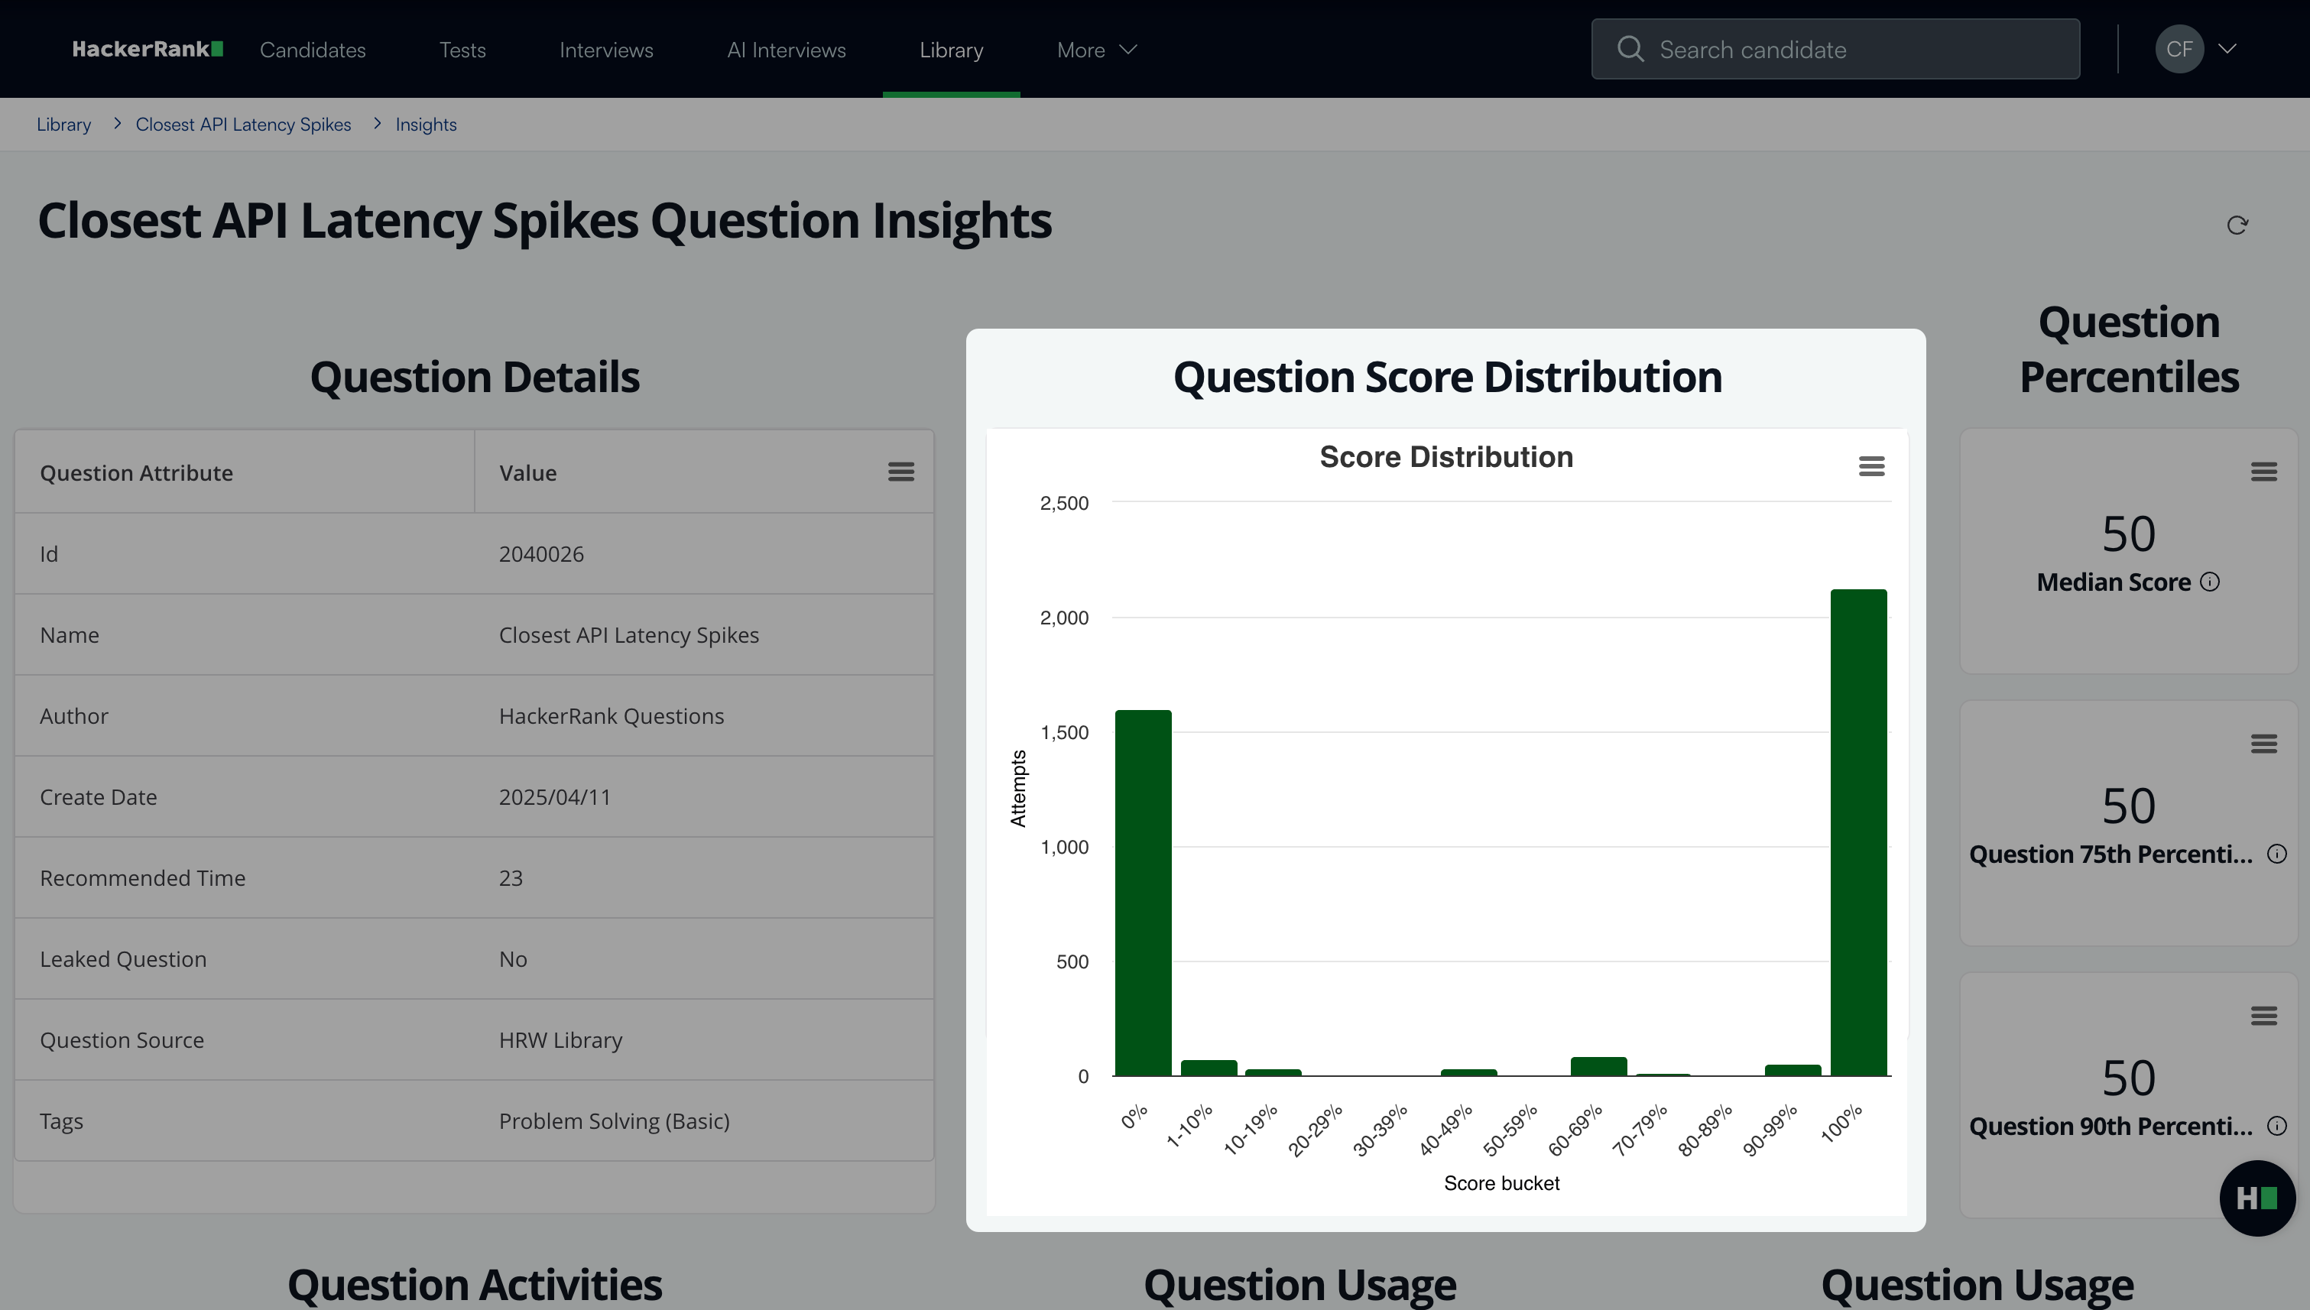Click the 100% score bucket bar
This screenshot has height=1310, width=2310.
tap(1857, 832)
